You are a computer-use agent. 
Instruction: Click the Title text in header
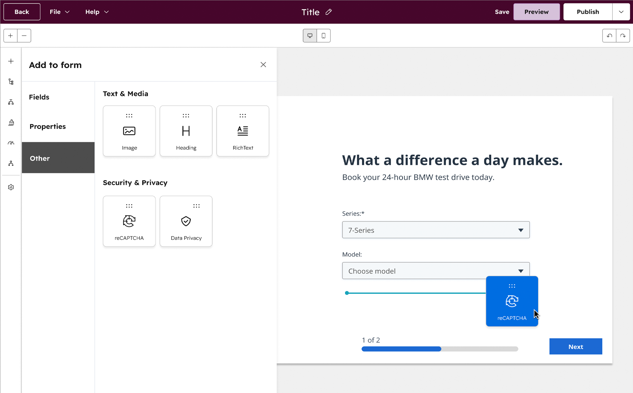(x=310, y=12)
